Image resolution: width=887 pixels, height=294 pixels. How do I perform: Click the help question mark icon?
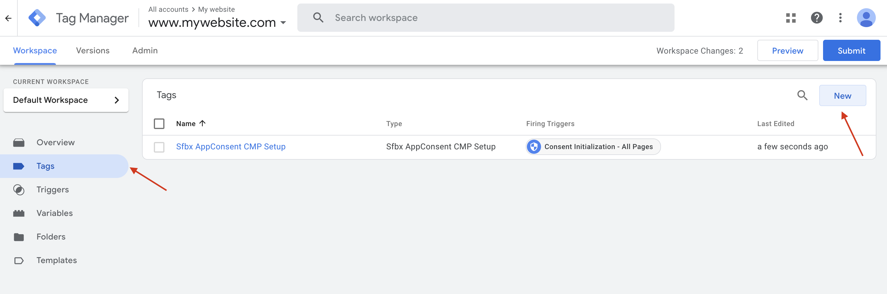click(x=817, y=18)
